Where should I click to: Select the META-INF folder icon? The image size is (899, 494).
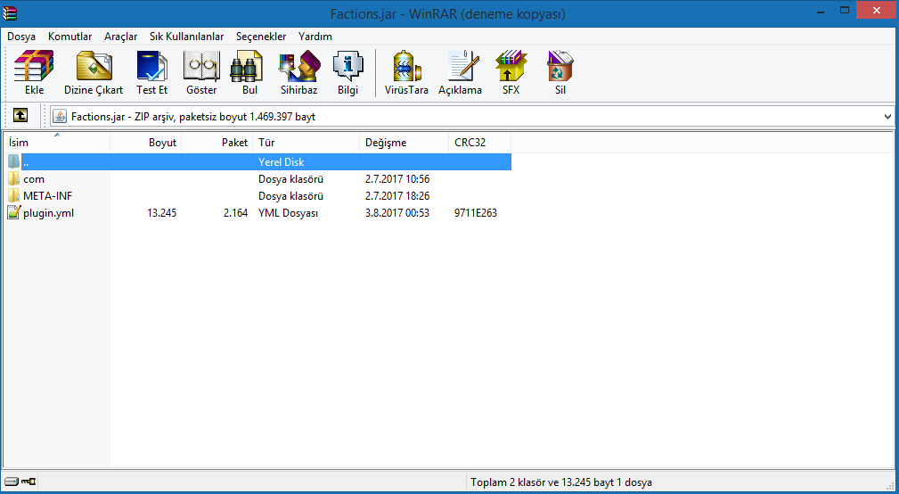[13, 195]
